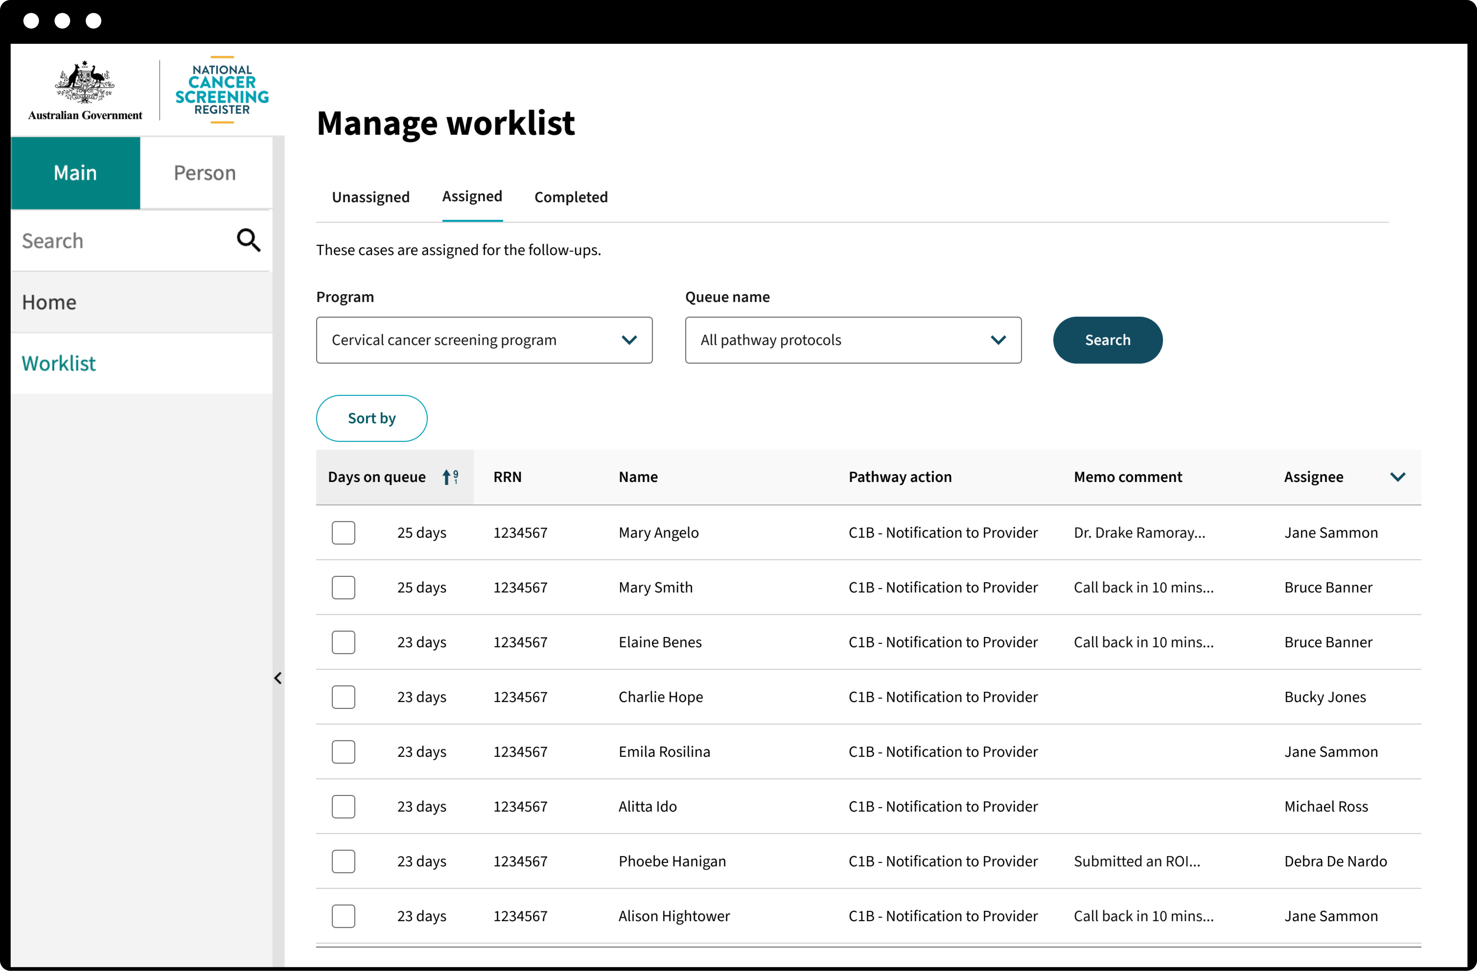Click the name Alitta Ido
1477x971 pixels.
coord(647,806)
